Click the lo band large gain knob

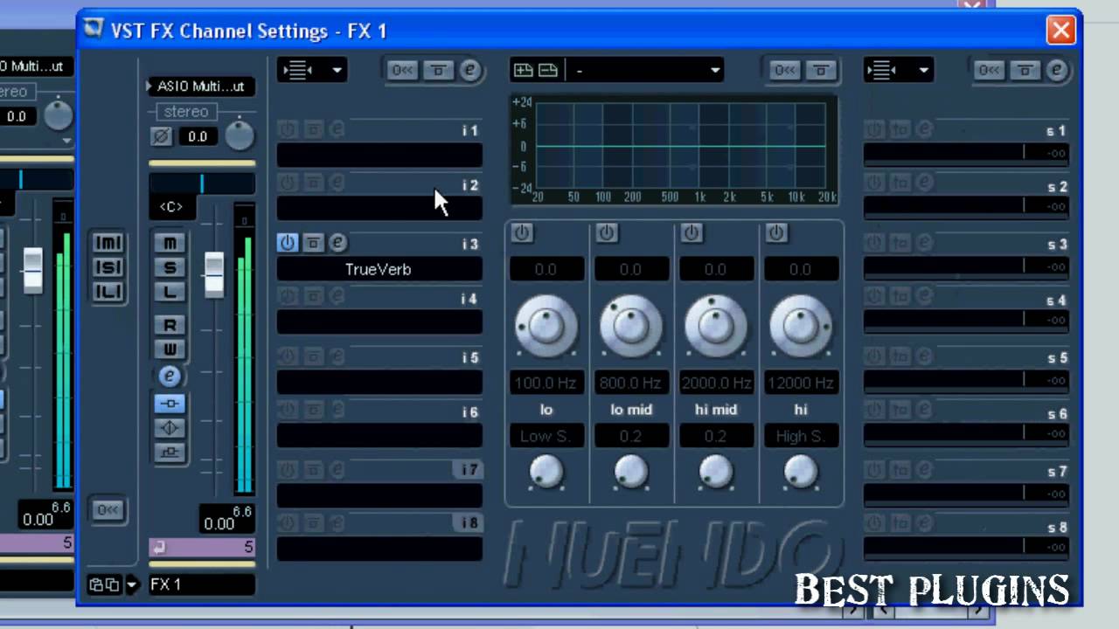[x=546, y=327]
